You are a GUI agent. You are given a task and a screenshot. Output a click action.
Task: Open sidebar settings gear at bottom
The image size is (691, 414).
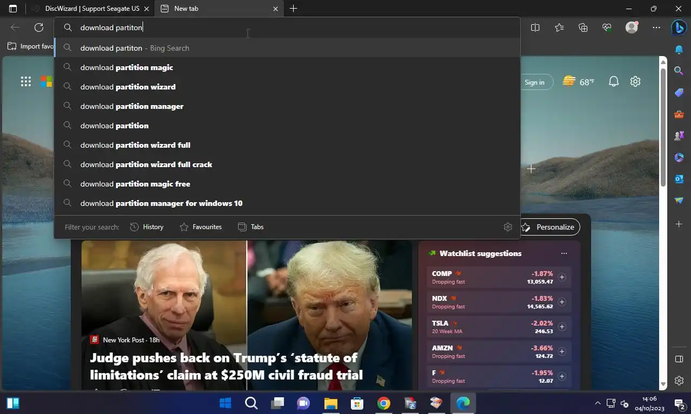click(679, 381)
